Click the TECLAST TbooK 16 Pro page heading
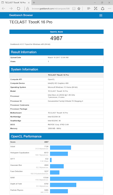Viewport: 113px width, 195px height. [31, 22]
